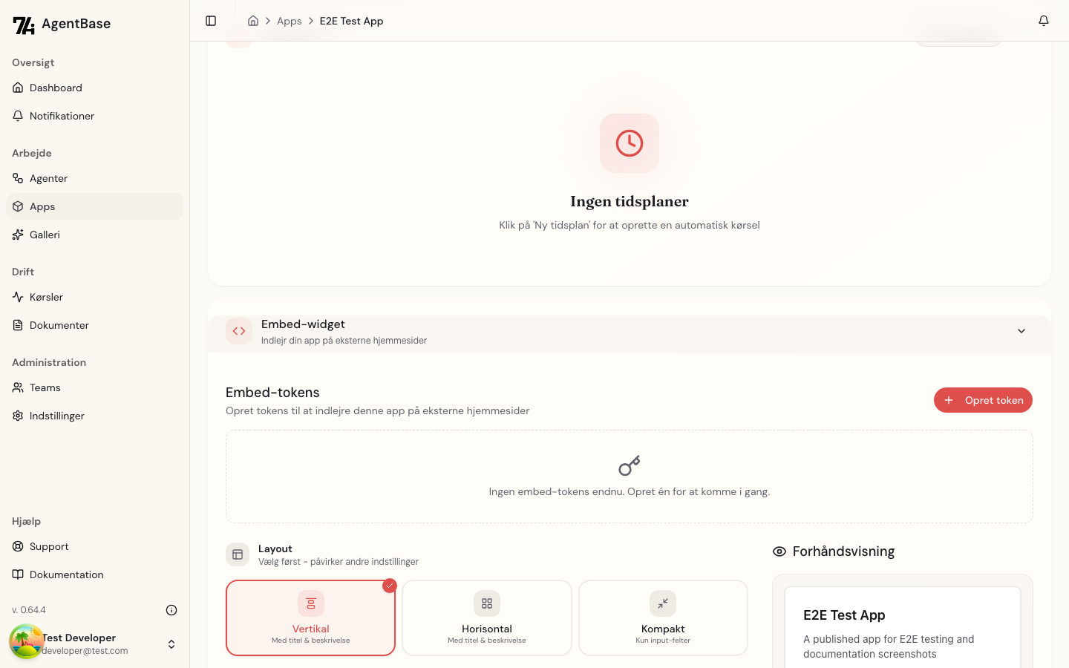Collapse the Embed-widget section chevron
This screenshot has width=1069, height=668.
click(x=1021, y=331)
